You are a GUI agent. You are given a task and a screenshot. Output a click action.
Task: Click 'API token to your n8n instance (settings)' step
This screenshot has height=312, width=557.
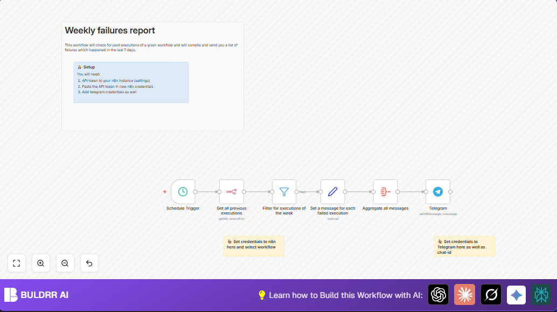[116, 81]
